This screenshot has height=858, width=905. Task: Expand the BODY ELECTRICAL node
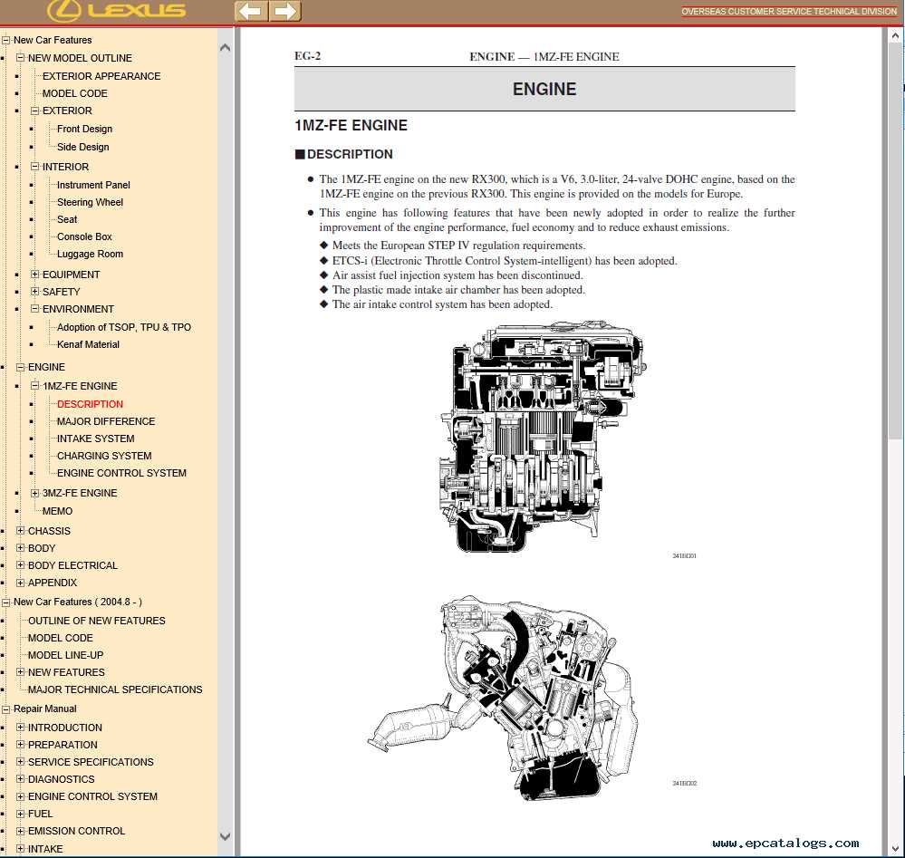(x=20, y=566)
